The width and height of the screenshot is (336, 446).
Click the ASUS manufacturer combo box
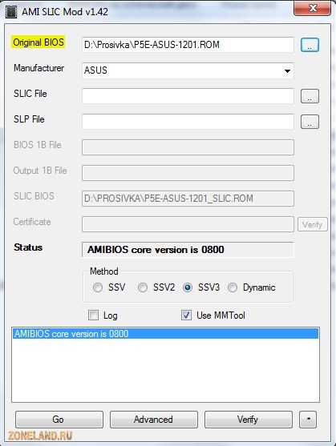(x=188, y=70)
